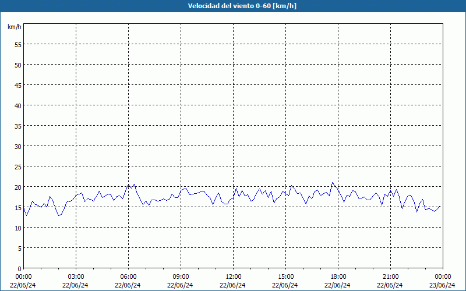The height and width of the screenshot is (291, 466).
Task: Click the 06:00 time label on the x-axis
Action: pos(128,276)
